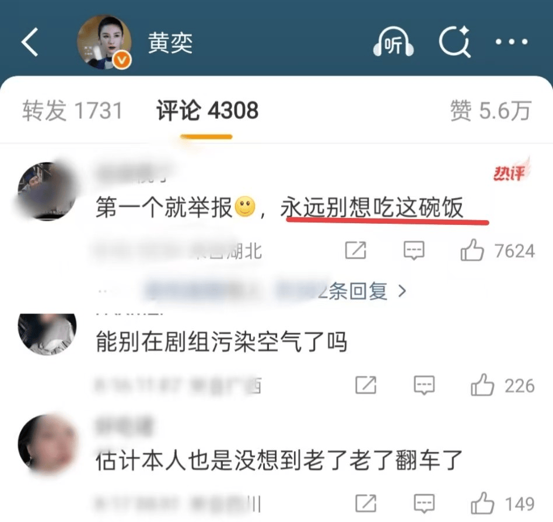Share the 老了老了翻车了 comment
The height and width of the screenshot is (522, 553).
tap(366, 503)
